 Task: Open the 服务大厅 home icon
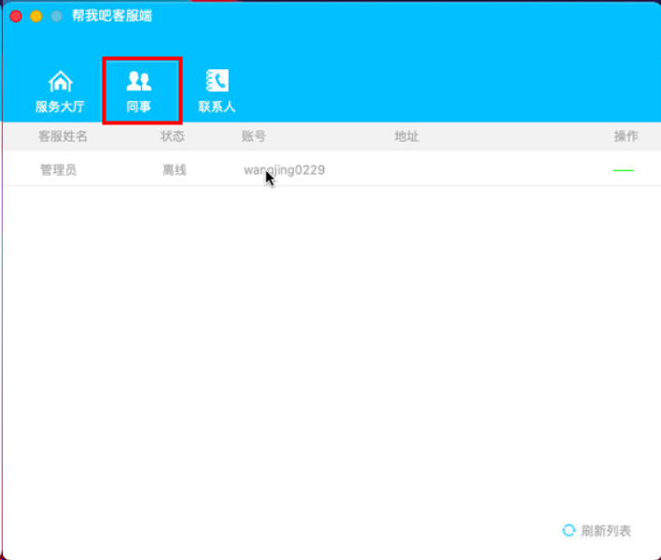pyautogui.click(x=61, y=81)
